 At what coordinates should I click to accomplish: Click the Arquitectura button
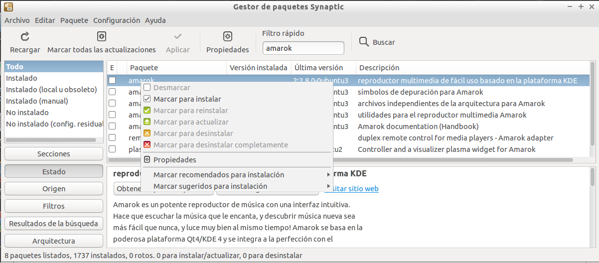click(x=54, y=241)
